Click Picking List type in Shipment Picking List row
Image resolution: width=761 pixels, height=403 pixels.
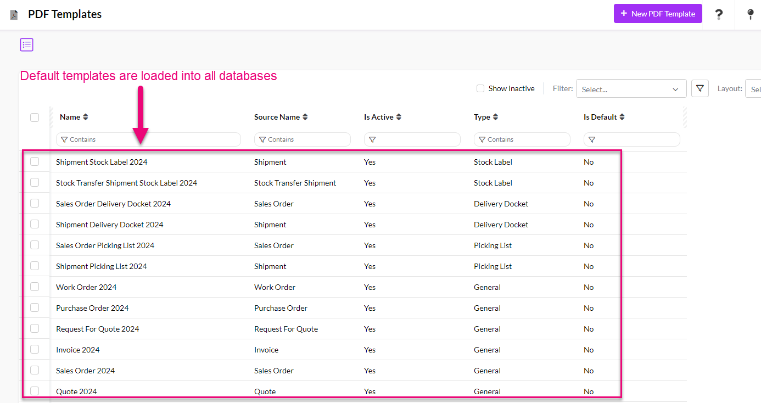click(x=493, y=266)
